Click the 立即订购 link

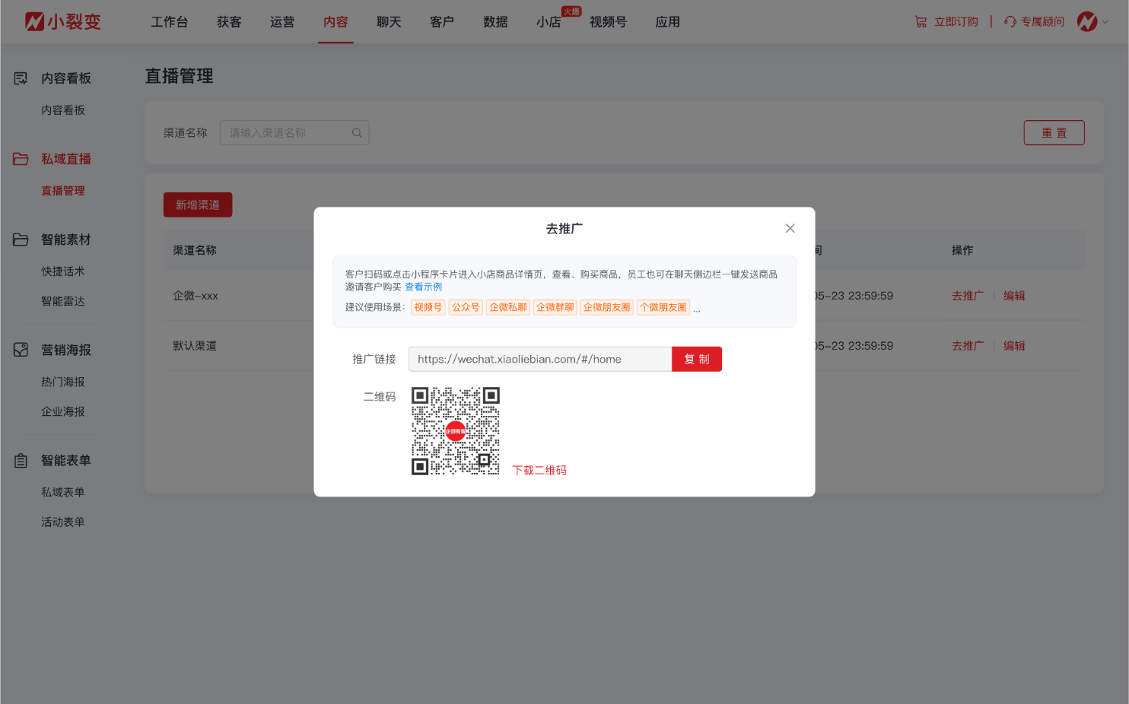[956, 22]
